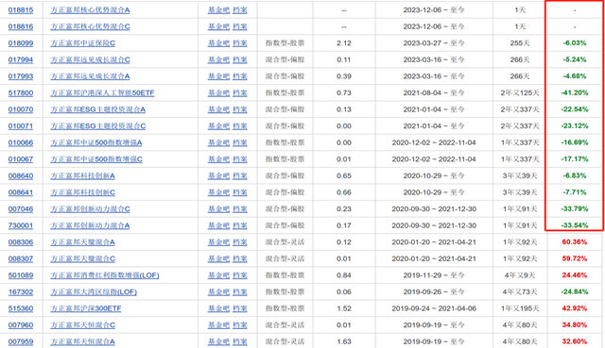Open fund code 007960 link
Image resolution: width=605 pixels, height=348 pixels.
tap(21, 325)
